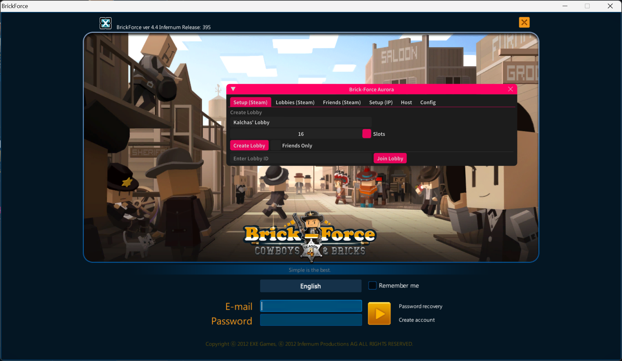Switch to the Lobbies (Steam) tab
Screen dimensions: 622x361
point(295,102)
